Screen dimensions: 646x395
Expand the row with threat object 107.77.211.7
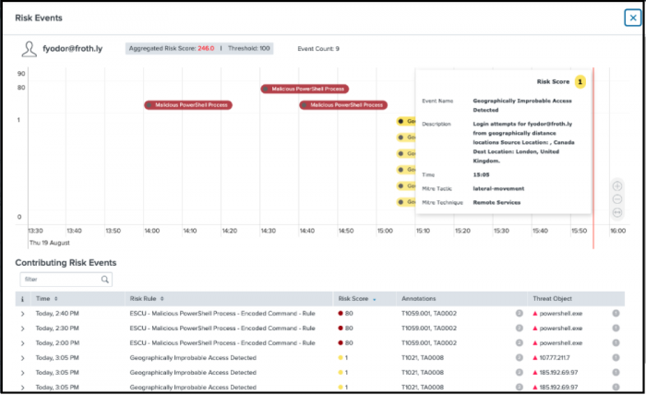tap(23, 358)
